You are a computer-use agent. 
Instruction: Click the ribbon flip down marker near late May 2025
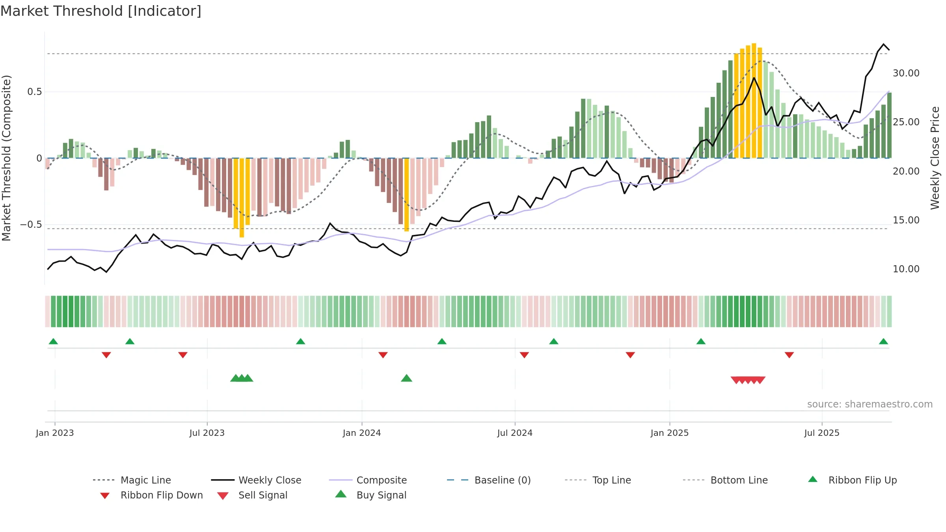pos(789,355)
